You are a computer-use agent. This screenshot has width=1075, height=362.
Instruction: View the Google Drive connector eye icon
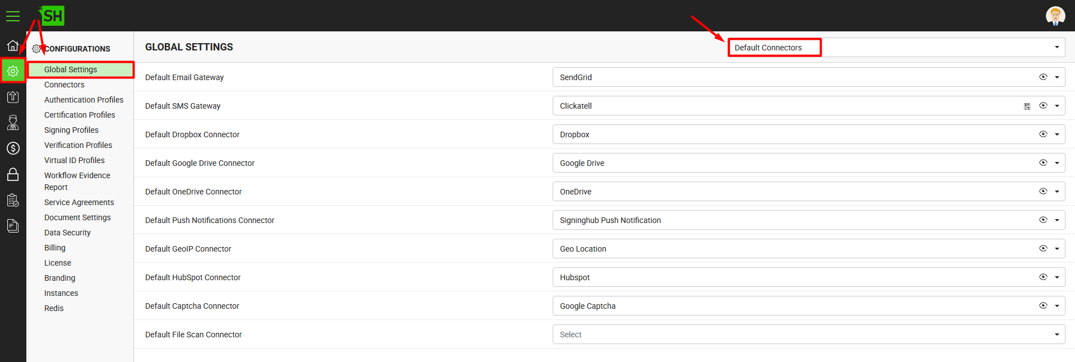tap(1043, 163)
